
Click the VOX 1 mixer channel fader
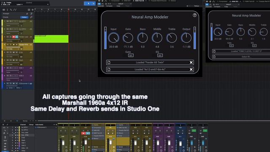point(158,143)
